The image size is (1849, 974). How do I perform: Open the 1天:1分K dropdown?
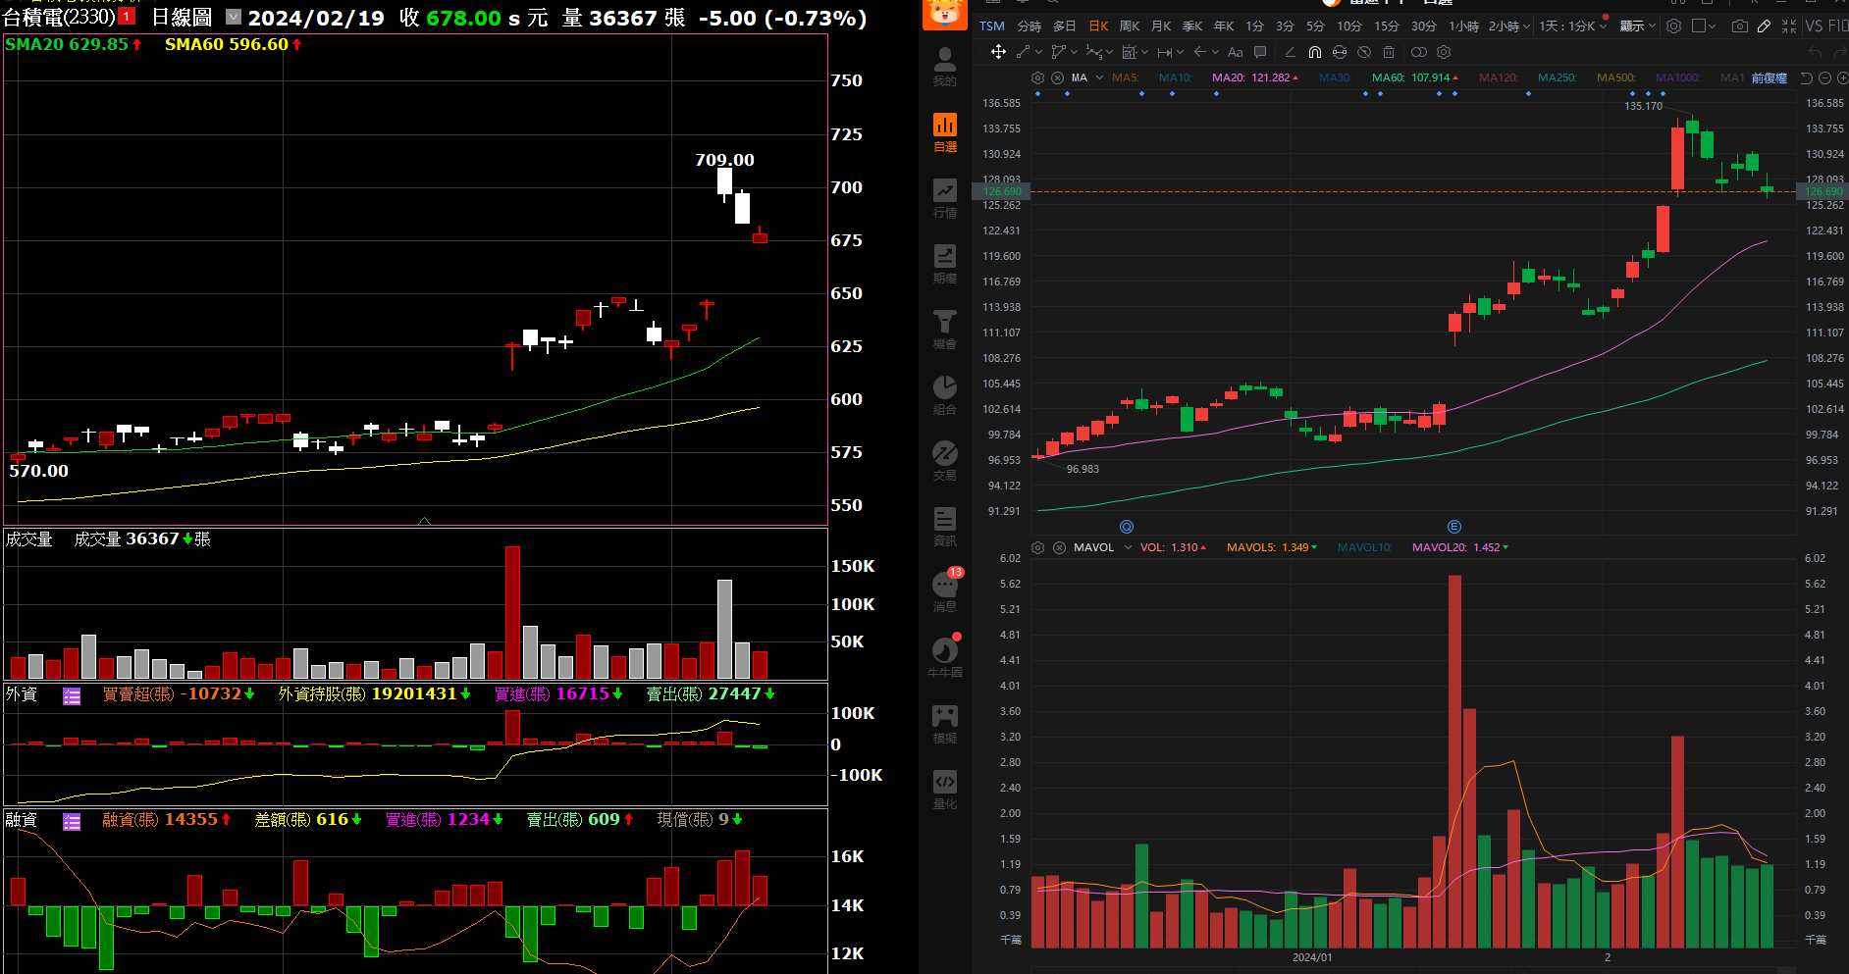click(x=1573, y=26)
